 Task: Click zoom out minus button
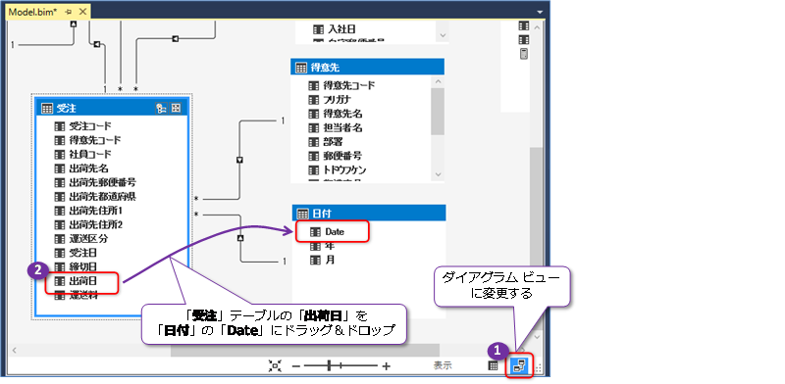296,366
